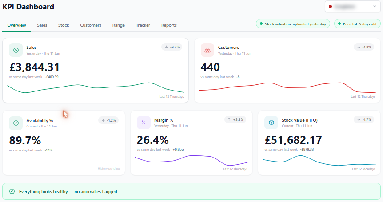The width and height of the screenshot is (383, 202).
Task: Click the red dot in account dropdown
Action: coord(330,7)
